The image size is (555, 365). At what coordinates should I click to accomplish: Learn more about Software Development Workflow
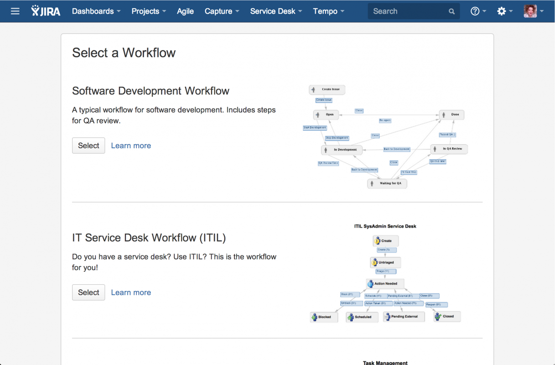131,146
